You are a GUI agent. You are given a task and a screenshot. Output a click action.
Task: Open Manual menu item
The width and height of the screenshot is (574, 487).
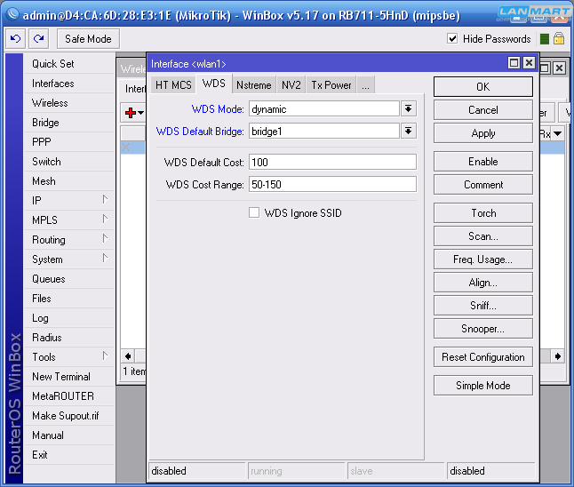coord(68,435)
